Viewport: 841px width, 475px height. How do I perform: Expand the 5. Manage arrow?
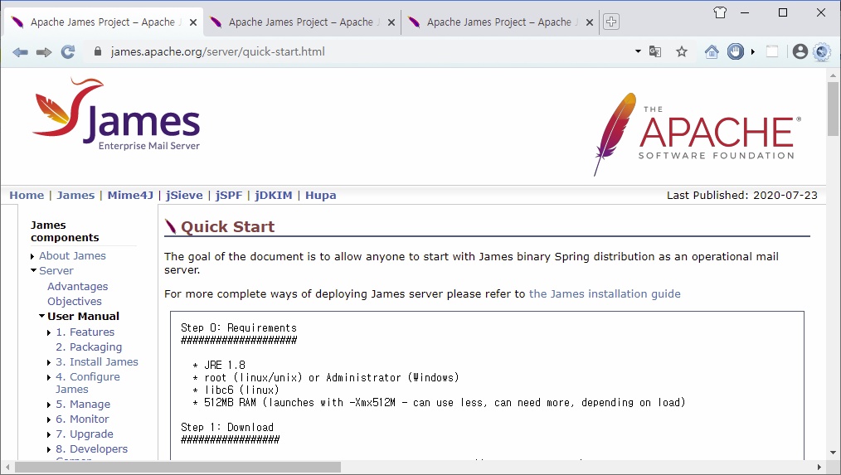point(49,405)
